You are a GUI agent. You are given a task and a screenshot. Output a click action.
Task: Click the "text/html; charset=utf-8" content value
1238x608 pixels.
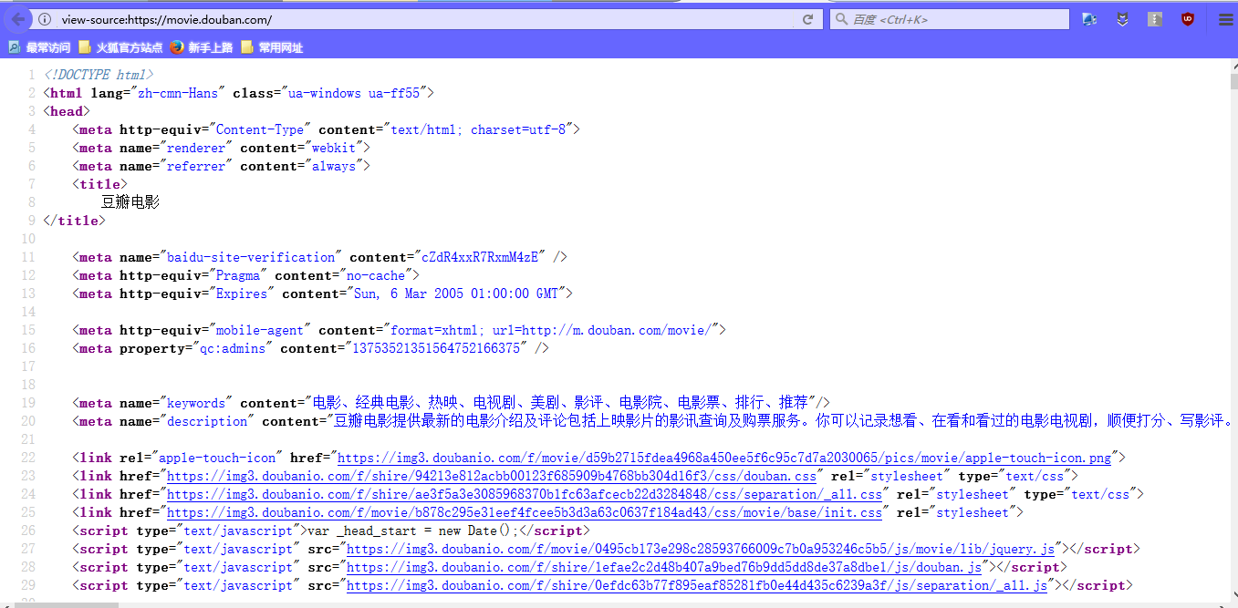478,129
